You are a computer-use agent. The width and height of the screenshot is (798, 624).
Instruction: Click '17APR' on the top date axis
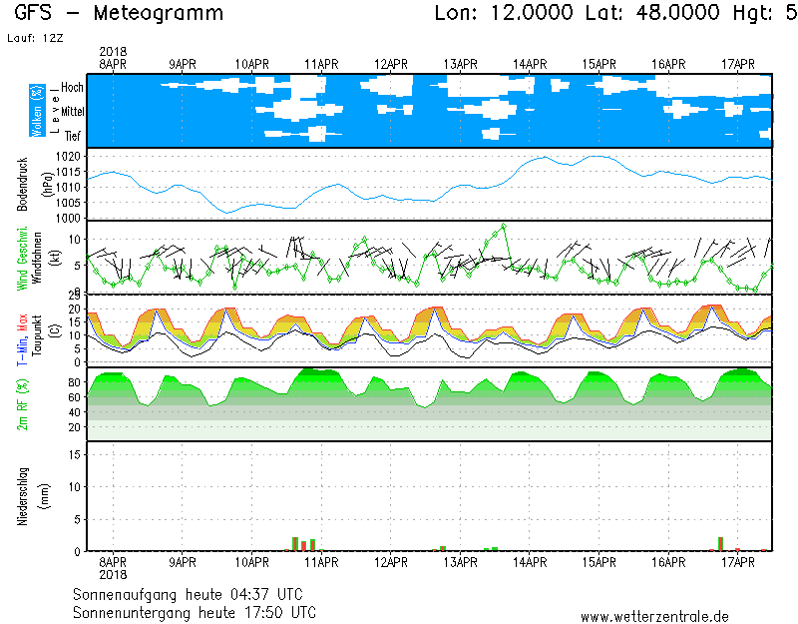coord(738,65)
